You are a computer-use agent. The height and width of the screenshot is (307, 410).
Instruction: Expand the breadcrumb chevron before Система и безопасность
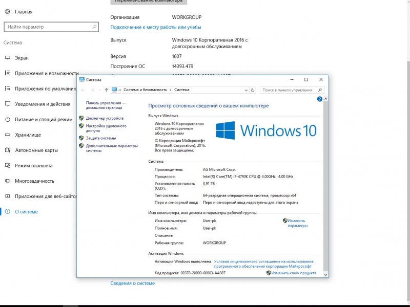pos(120,90)
